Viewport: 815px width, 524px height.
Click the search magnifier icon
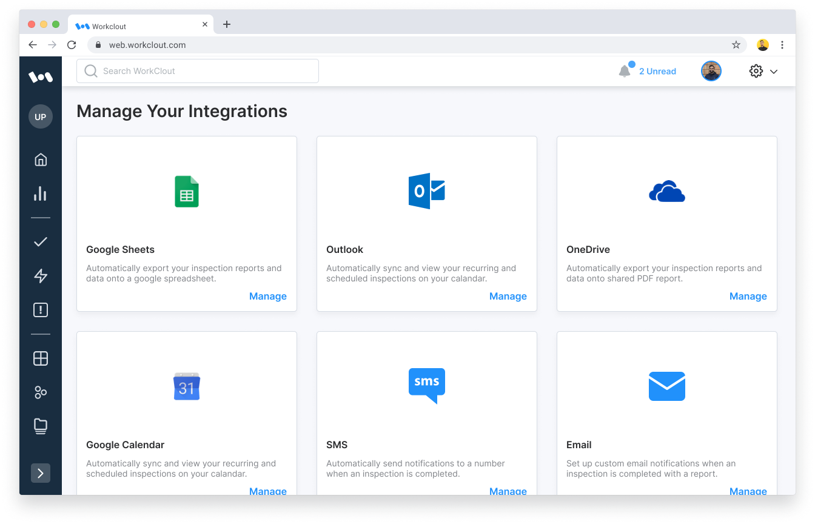click(x=91, y=71)
